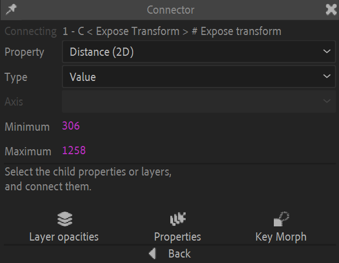
Task: Click the Key Morph icon
Action: [x=281, y=220]
